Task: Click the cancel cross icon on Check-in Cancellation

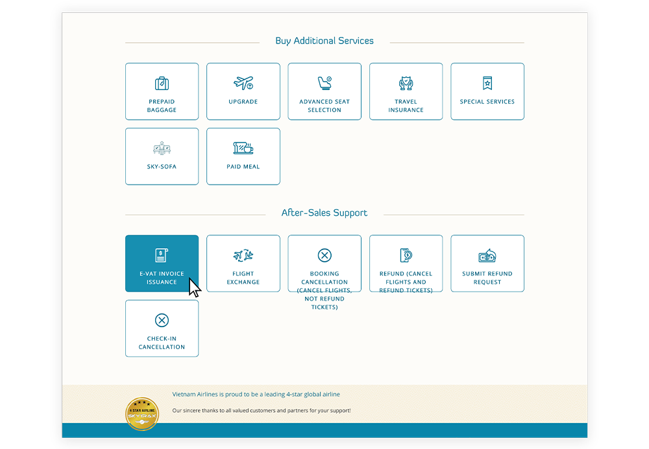Action: [x=162, y=319]
